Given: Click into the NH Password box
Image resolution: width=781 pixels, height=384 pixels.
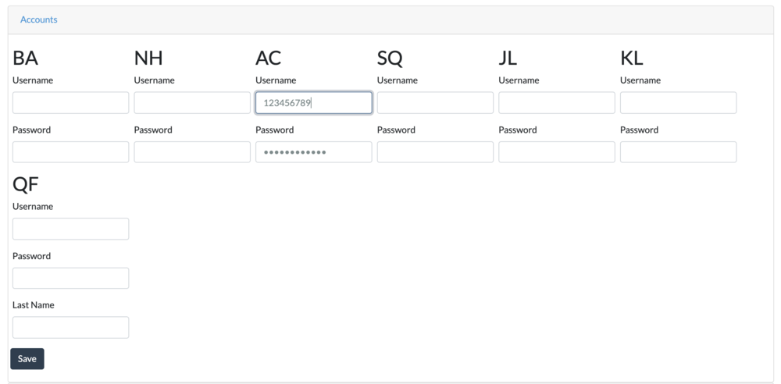Looking at the screenshot, I should [192, 152].
